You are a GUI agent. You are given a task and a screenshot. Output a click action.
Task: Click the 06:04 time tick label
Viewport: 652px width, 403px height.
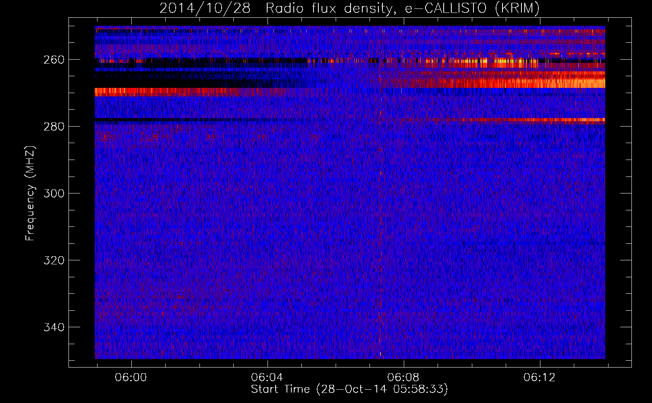pyautogui.click(x=267, y=378)
